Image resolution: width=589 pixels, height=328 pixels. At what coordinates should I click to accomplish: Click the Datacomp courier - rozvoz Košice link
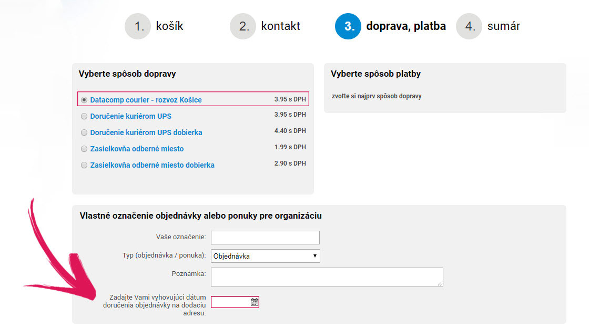pos(146,100)
